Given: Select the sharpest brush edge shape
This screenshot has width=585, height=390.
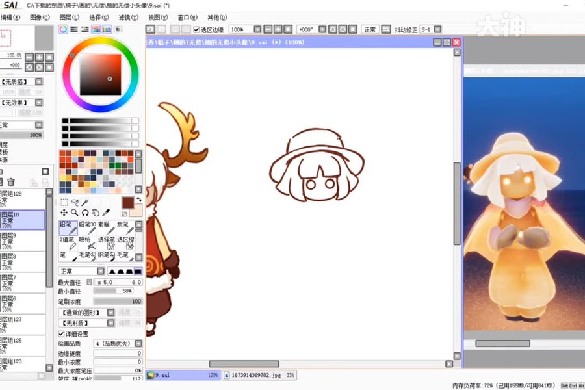Looking at the screenshot, I should point(112,271).
